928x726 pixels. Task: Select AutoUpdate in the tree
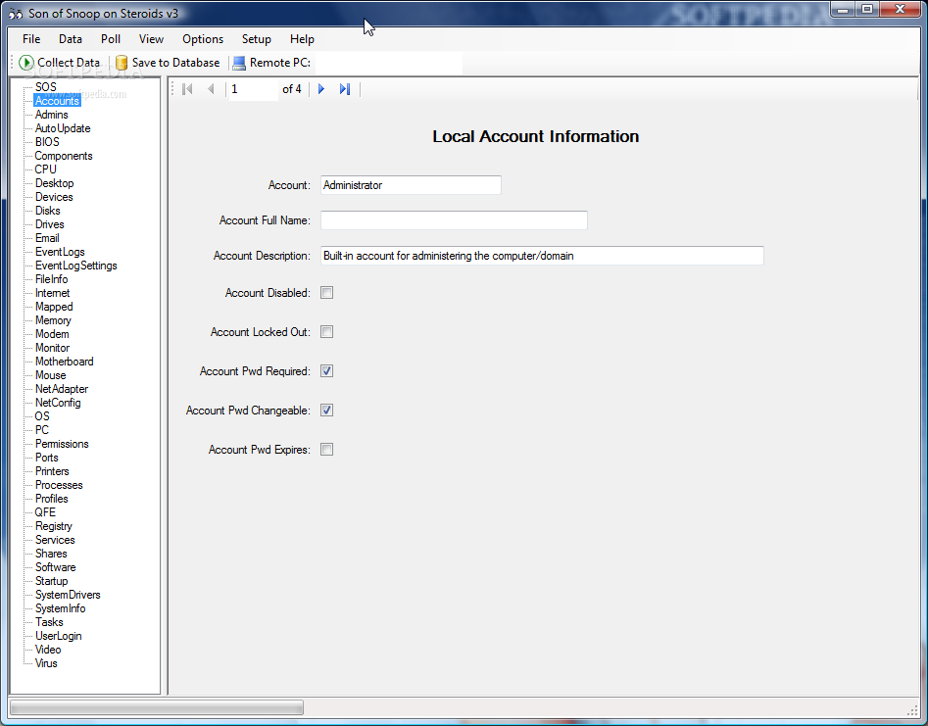point(63,128)
